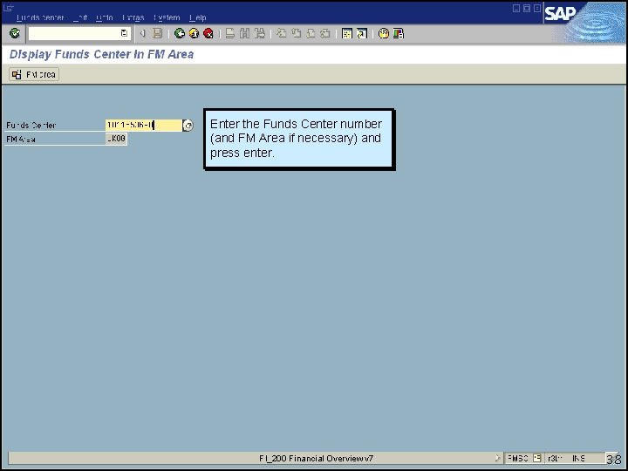Click the status bar system info icon
628x471 pixels.
tap(537, 458)
